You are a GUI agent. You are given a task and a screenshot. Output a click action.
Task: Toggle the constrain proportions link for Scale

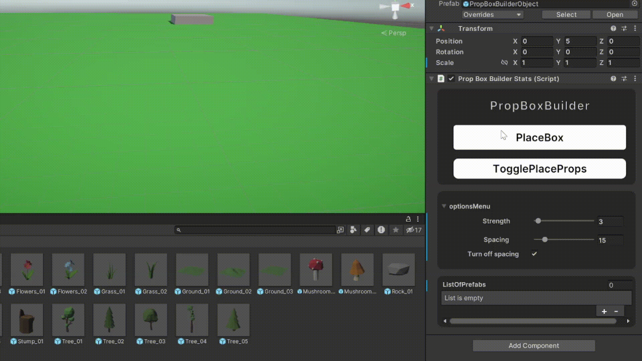click(505, 63)
